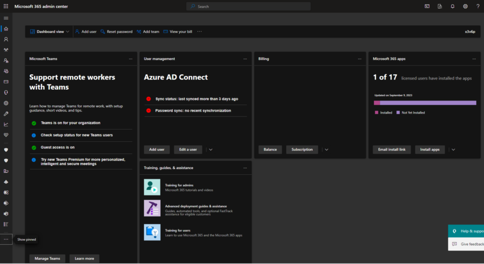
Task: Open Advanced deployment guides & assistance thumbnail
Action: click(152, 208)
